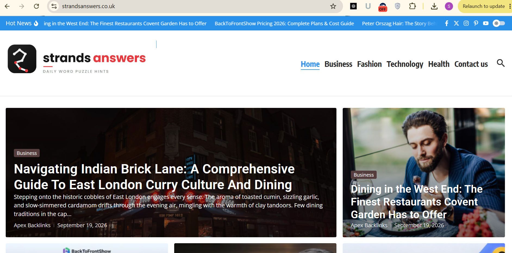Click the strands answers logo
Image resolution: width=512 pixels, height=253 pixels.
pyautogui.click(x=77, y=59)
